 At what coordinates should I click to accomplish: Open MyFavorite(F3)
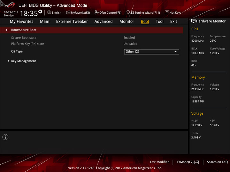tap(78, 12)
